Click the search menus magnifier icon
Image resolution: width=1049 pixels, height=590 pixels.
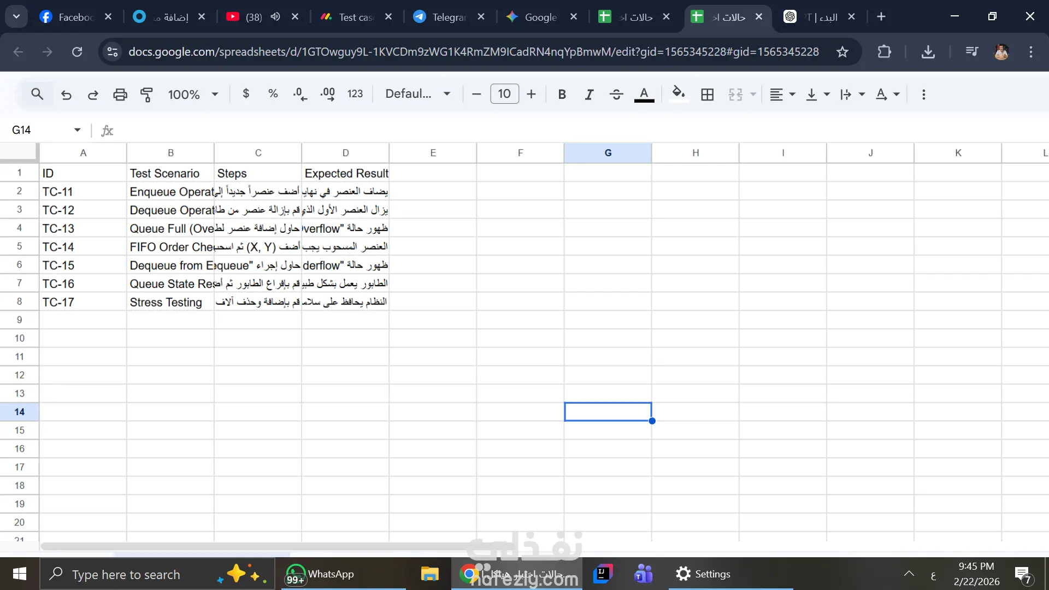(37, 94)
